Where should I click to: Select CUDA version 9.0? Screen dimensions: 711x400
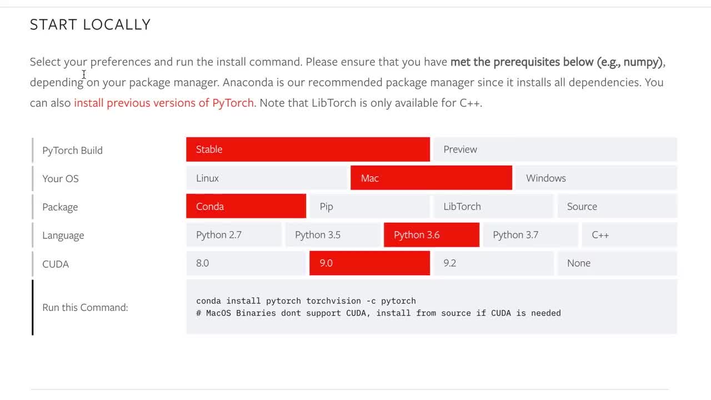pyautogui.click(x=369, y=263)
